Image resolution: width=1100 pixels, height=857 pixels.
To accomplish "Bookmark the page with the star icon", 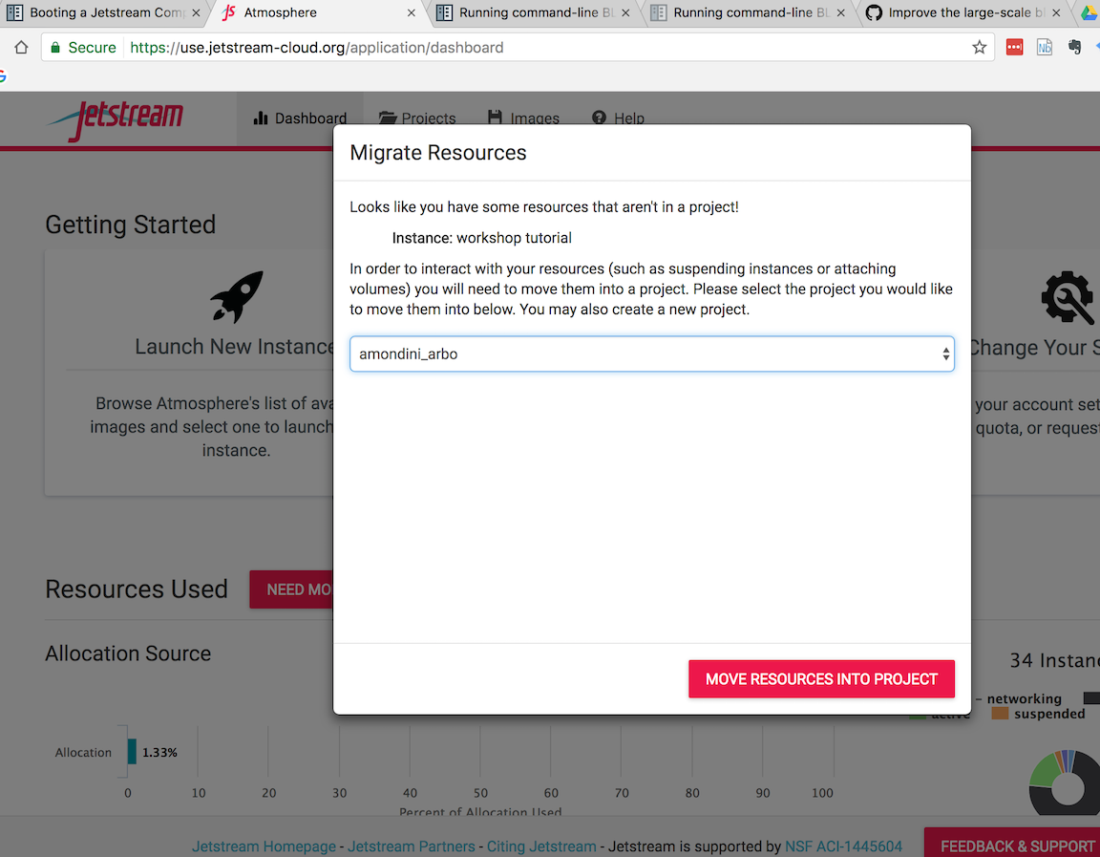I will (x=979, y=48).
